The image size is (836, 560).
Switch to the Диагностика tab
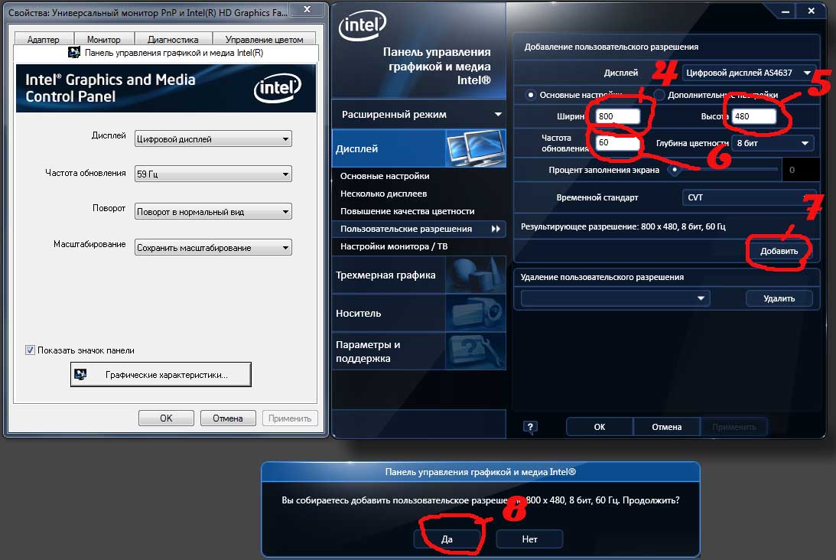coord(173,40)
